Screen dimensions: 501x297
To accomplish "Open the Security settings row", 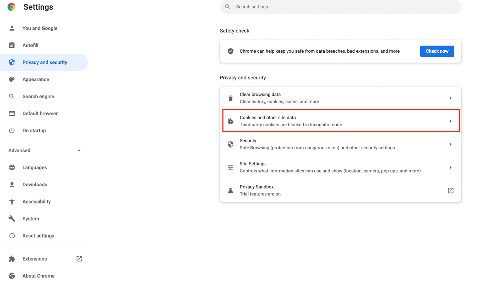I will point(340,144).
